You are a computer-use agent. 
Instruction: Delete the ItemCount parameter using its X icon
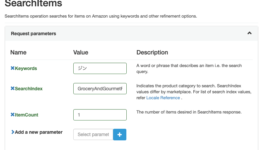13,115
